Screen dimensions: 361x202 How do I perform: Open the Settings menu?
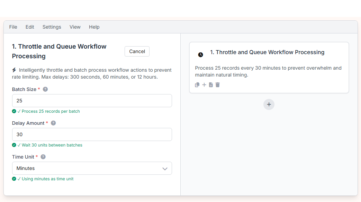click(52, 27)
